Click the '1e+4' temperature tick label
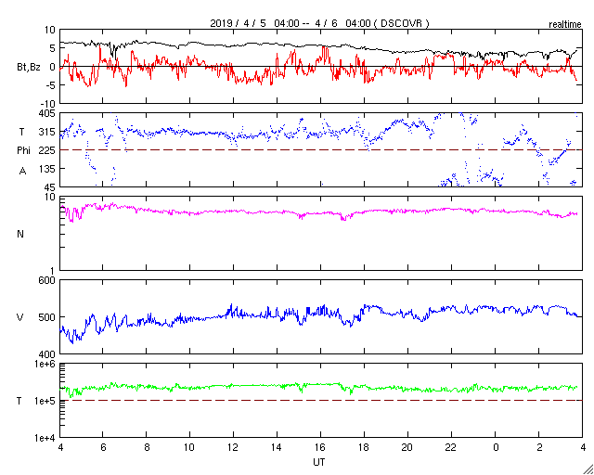This screenshot has height=475, width=594. pos(45,438)
